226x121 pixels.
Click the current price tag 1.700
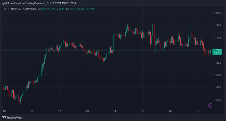click(x=218, y=50)
